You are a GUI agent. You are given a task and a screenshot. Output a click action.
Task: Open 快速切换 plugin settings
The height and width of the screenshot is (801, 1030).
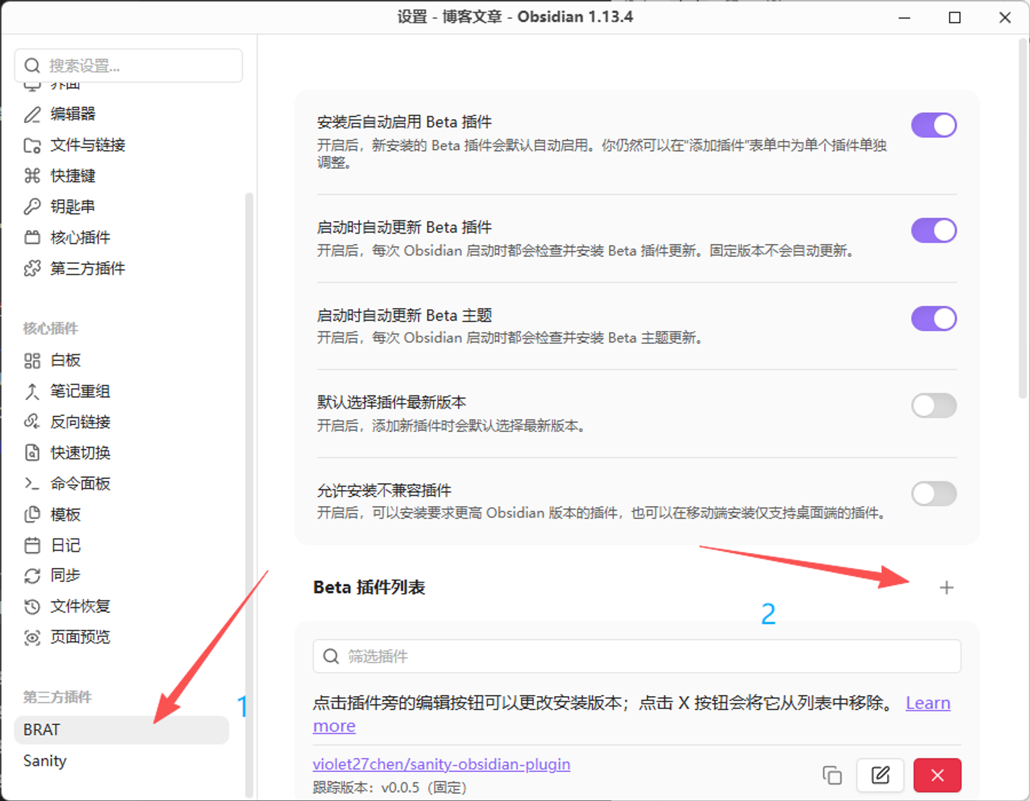point(122,453)
